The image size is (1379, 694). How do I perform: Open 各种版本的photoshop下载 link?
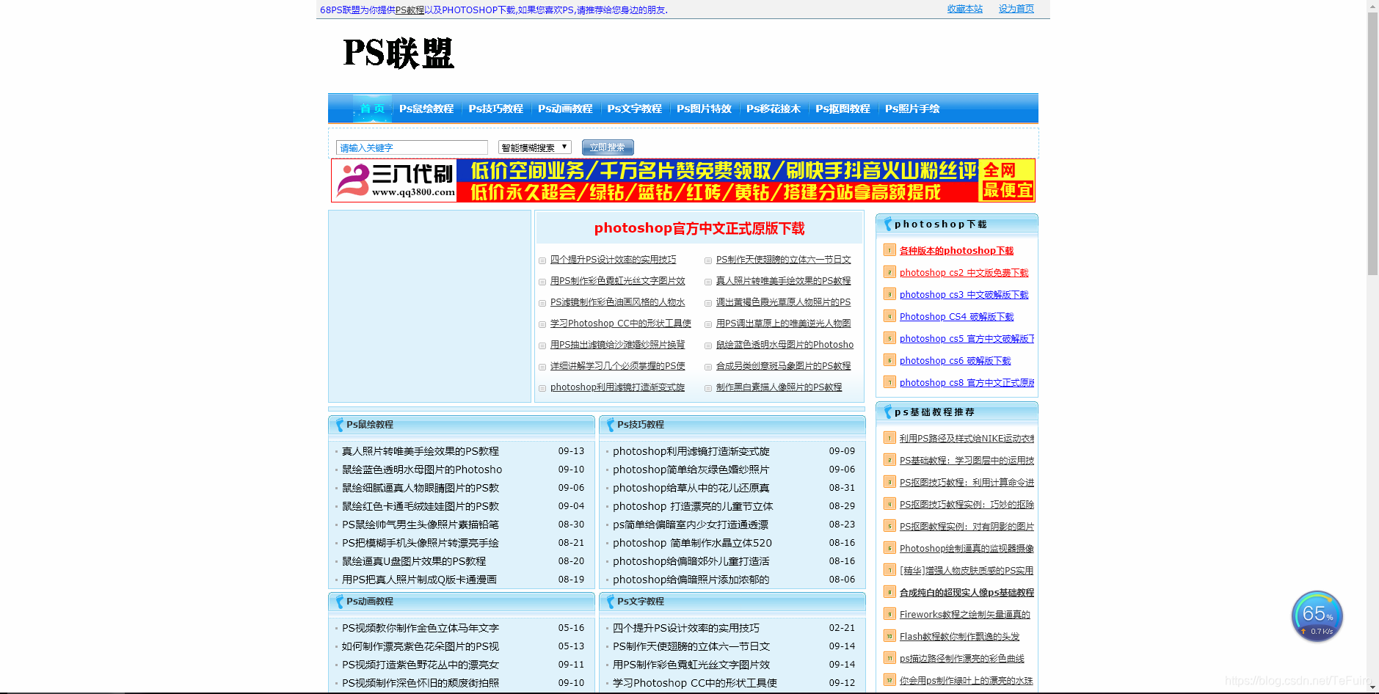click(956, 250)
